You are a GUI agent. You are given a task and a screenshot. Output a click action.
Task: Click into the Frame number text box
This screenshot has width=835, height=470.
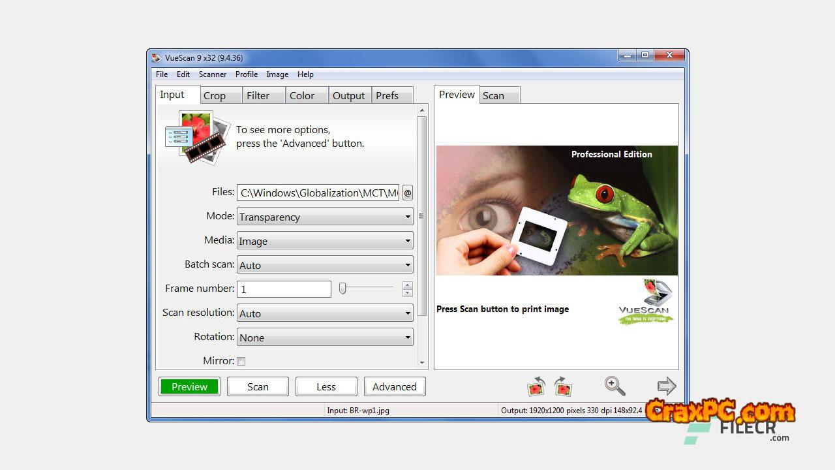[284, 289]
